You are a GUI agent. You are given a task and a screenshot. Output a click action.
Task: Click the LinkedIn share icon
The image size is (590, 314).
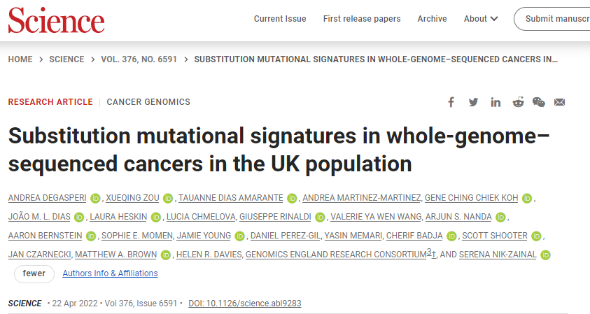pos(496,102)
